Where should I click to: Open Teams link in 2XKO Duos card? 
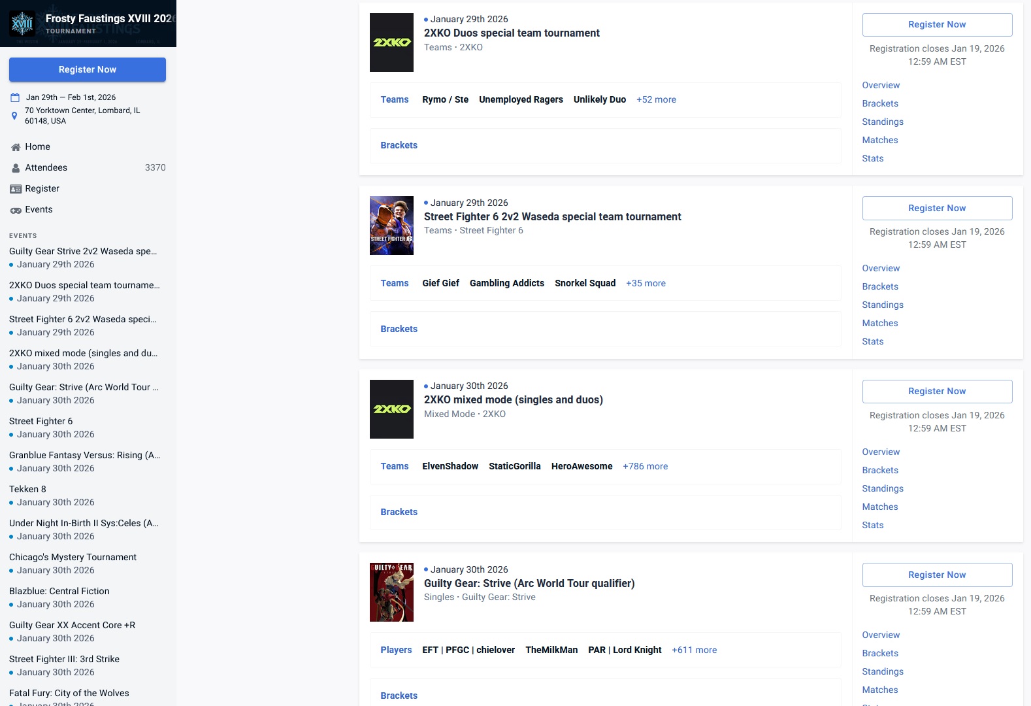pyautogui.click(x=395, y=100)
